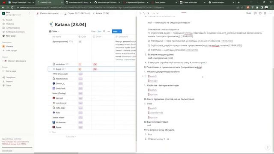Go to the next record arrow in the peek
The width and height of the screenshot is (274, 154).
point(158,13)
